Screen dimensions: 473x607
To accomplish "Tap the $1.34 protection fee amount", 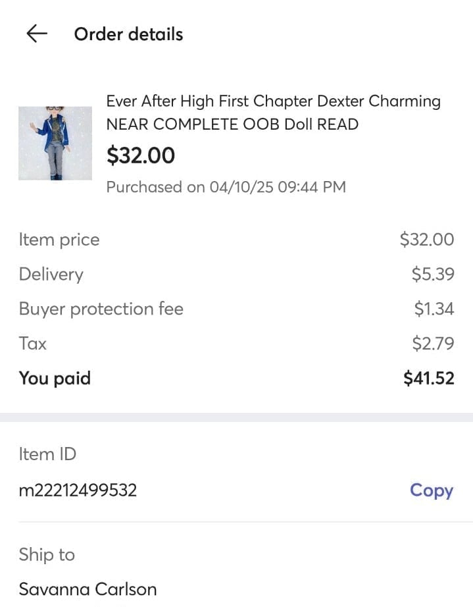I will pyautogui.click(x=434, y=309).
